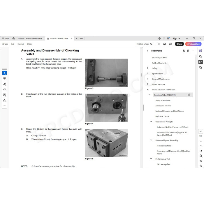The width and height of the screenshot is (204, 204).
Task: Open Hydraulic Circuit bookmark
Action: click(x=162, y=117)
